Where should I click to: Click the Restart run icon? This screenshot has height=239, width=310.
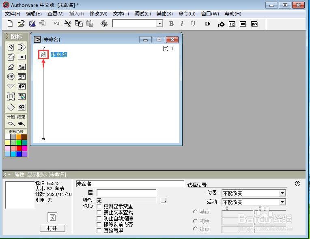208,24
